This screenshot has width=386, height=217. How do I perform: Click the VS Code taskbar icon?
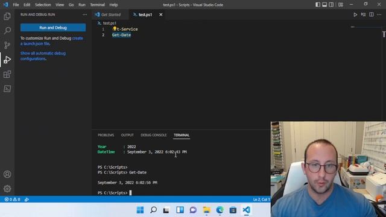[x=246, y=210]
